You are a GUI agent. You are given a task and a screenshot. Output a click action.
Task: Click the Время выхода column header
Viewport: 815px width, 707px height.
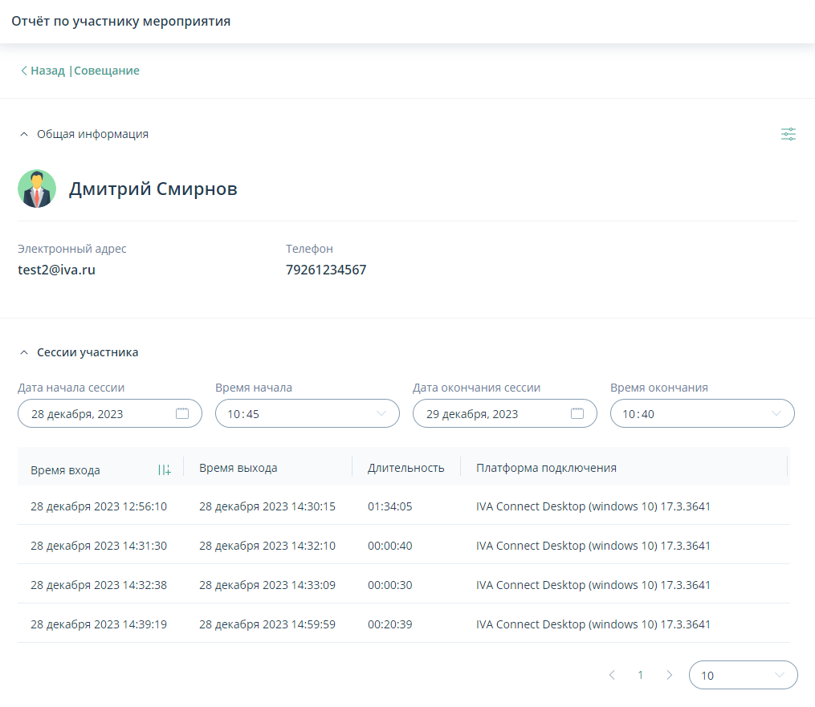click(x=238, y=468)
